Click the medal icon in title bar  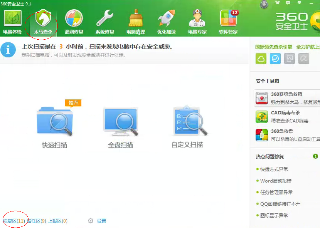[264, 4]
